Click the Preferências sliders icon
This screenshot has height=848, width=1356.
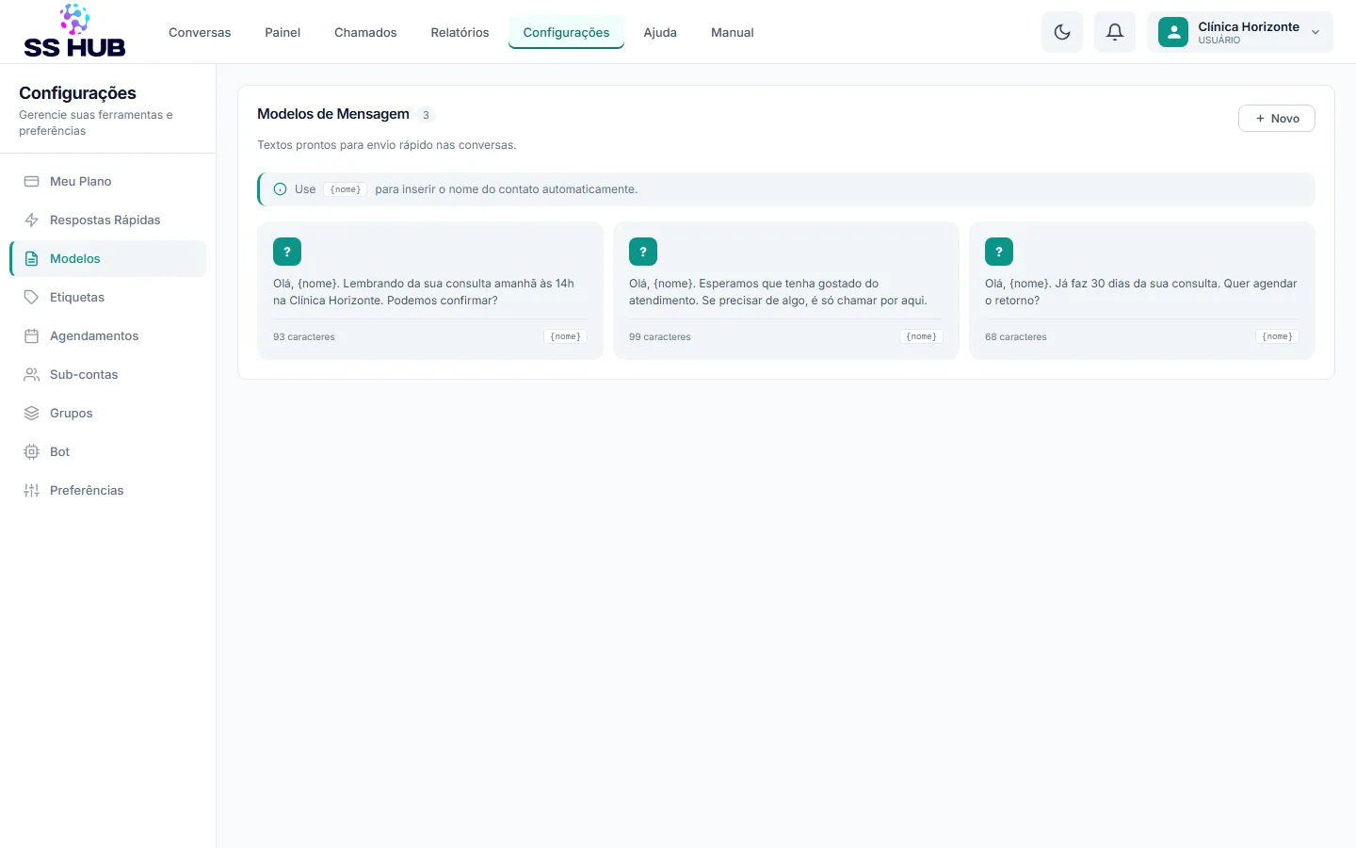[31, 490]
